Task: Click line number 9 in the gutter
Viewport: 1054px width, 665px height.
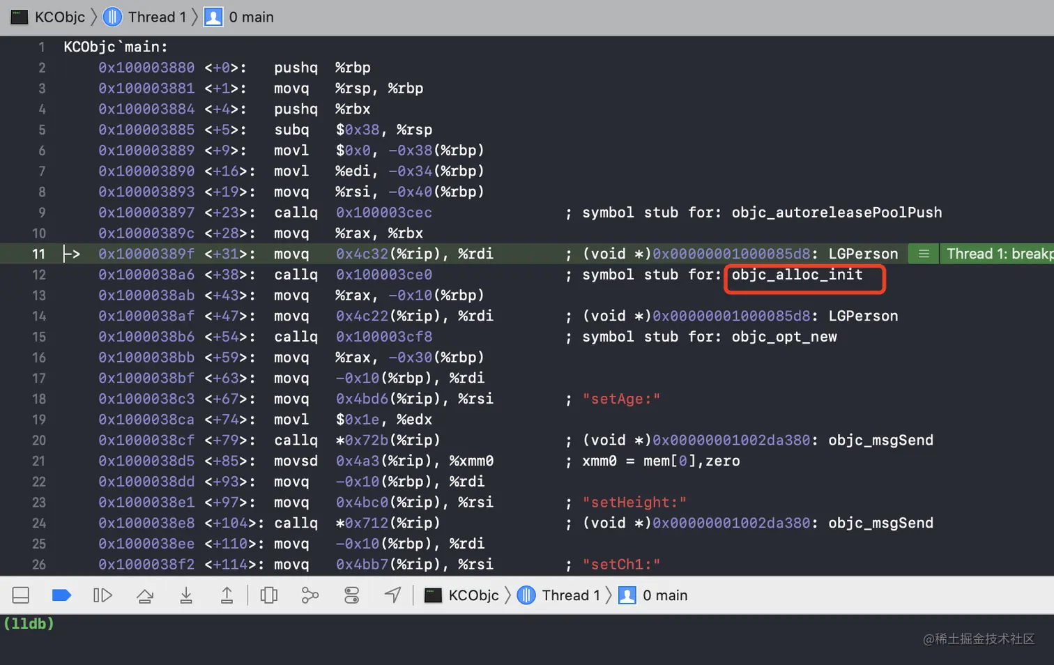Action: point(42,213)
